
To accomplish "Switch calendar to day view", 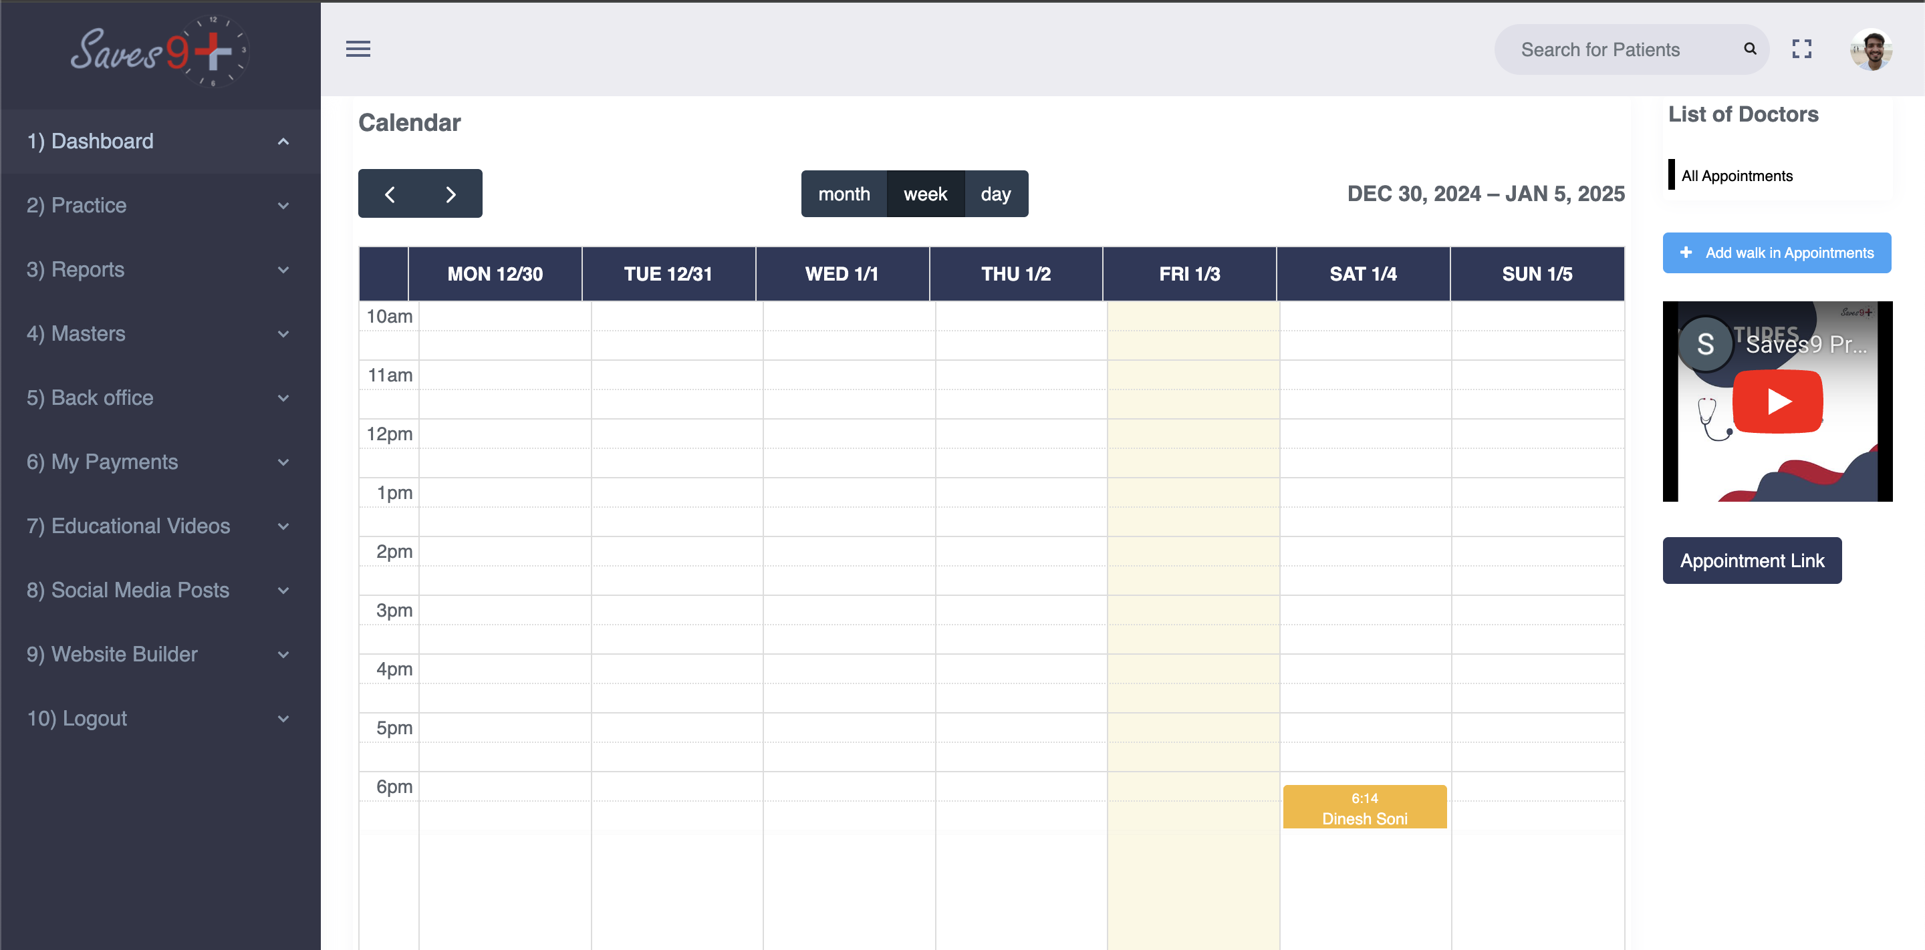I will pos(995,194).
